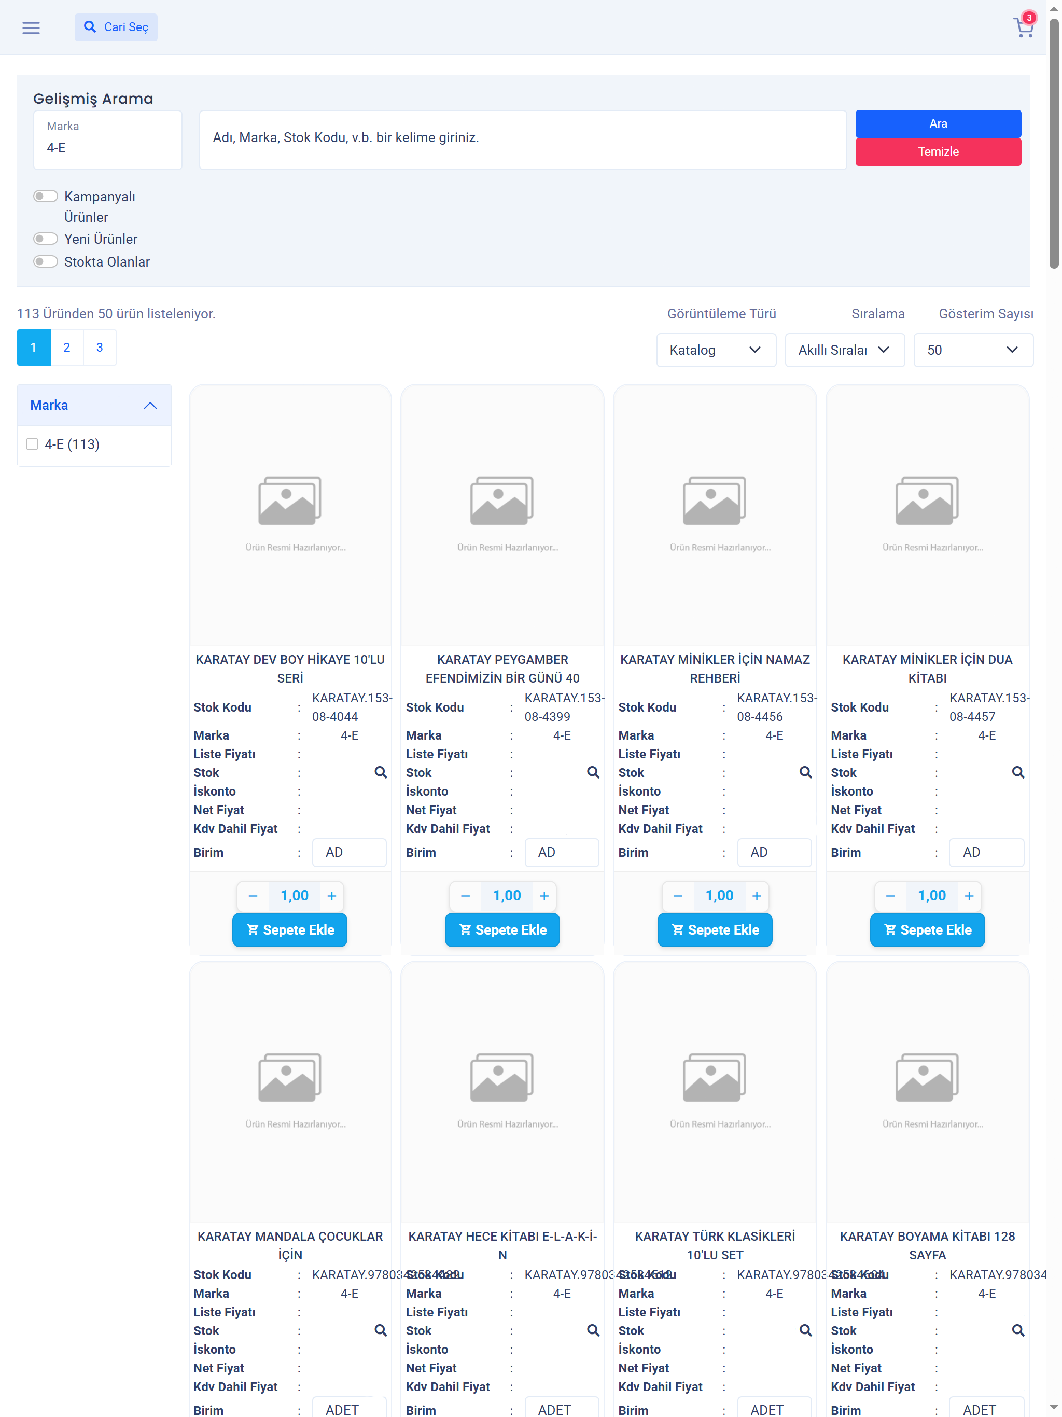The width and height of the screenshot is (1062, 1417).
Task: Open the shopping cart with 3 items
Action: pyautogui.click(x=1024, y=26)
